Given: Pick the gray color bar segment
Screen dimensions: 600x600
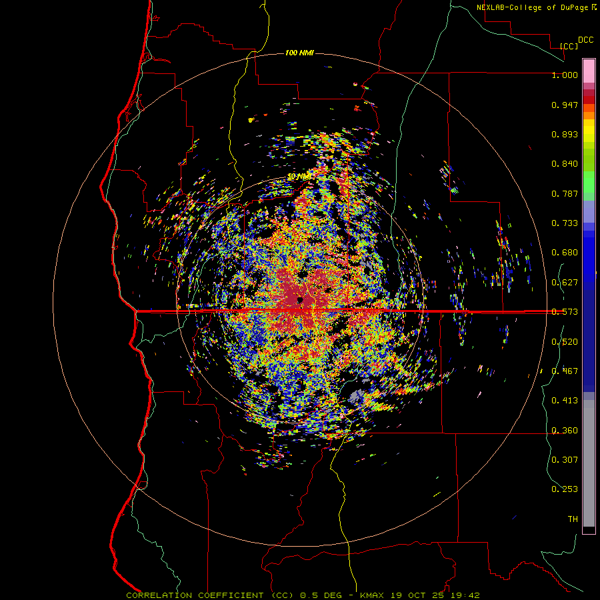Looking at the screenshot, I should coord(589,463).
